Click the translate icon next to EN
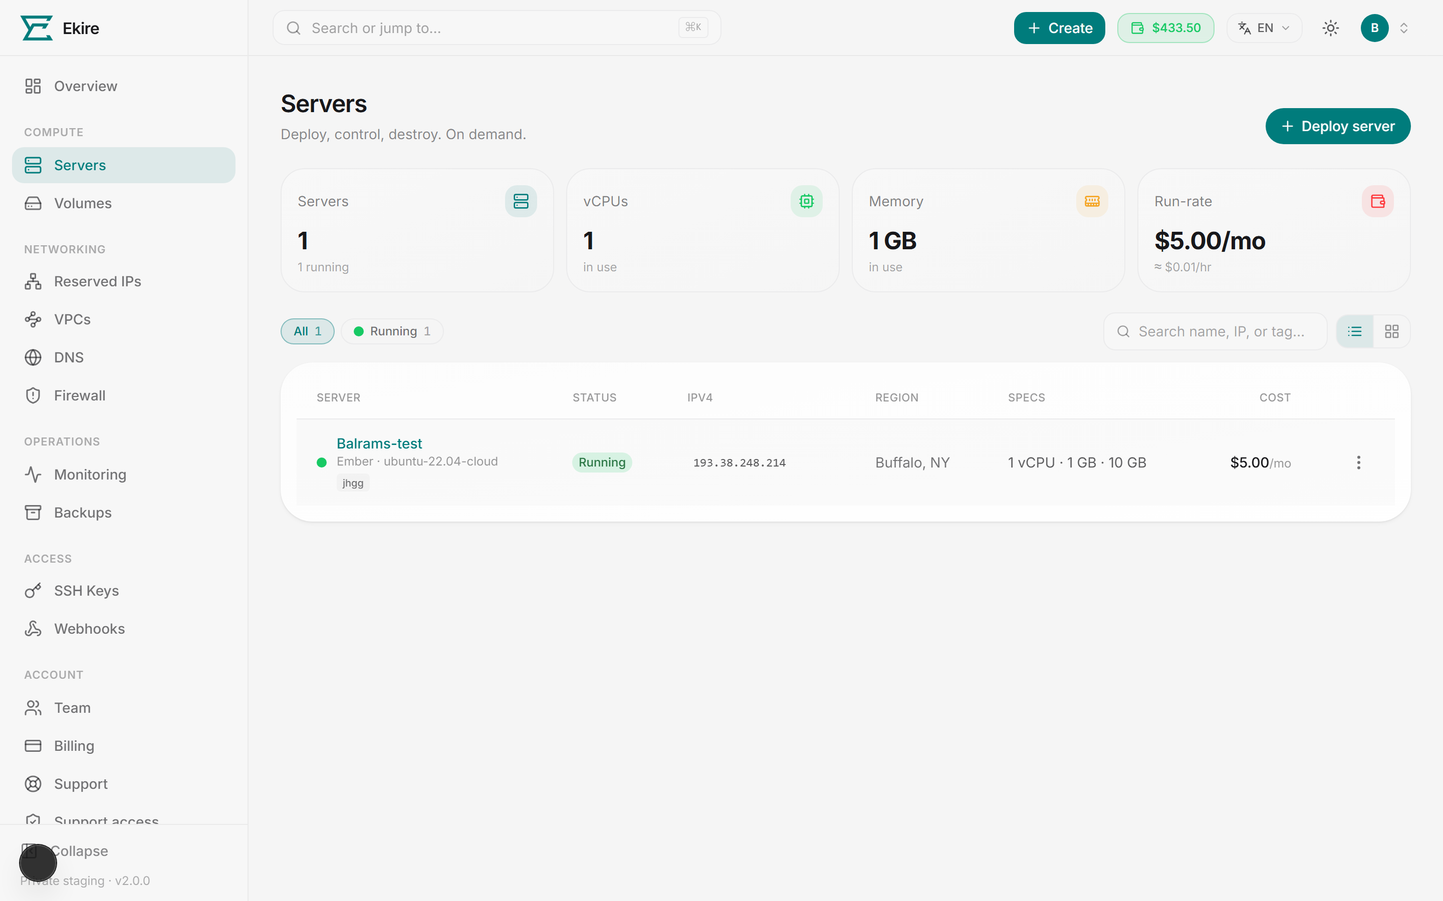1443x901 pixels. [x=1245, y=28]
